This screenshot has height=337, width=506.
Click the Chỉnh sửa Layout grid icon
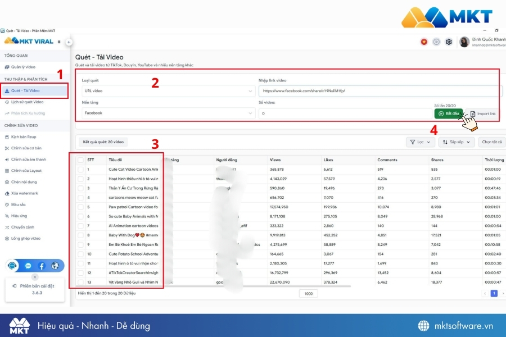click(7, 171)
